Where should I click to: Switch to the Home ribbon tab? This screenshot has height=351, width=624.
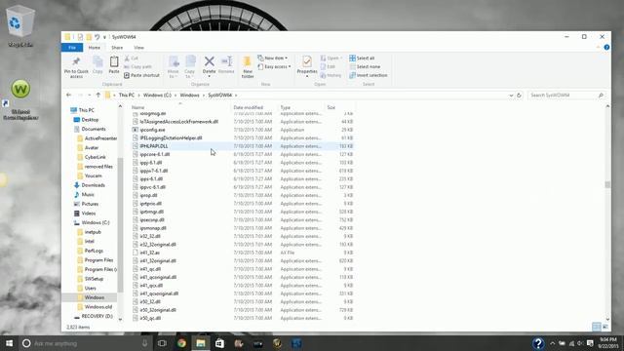(x=95, y=48)
